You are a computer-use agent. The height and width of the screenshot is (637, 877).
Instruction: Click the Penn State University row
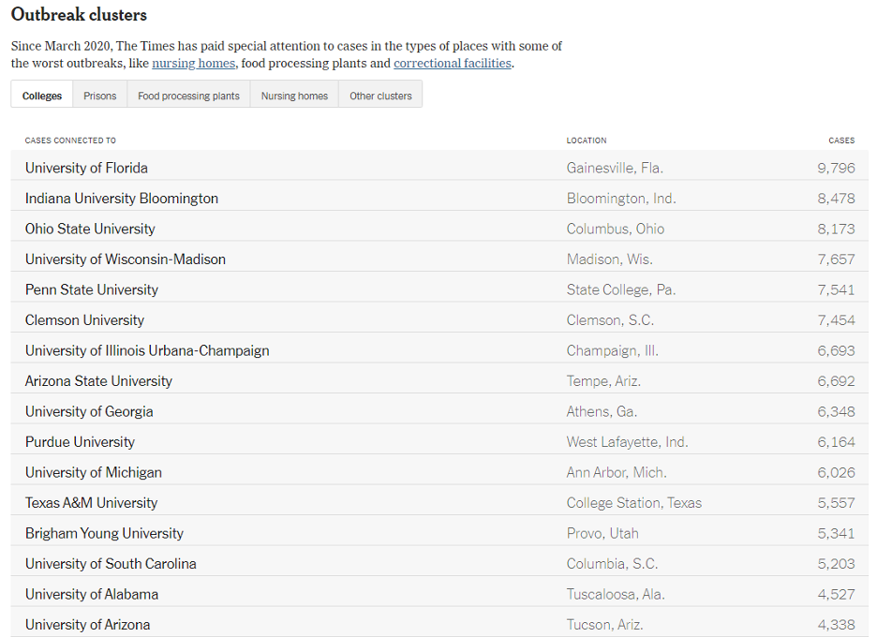92,289
